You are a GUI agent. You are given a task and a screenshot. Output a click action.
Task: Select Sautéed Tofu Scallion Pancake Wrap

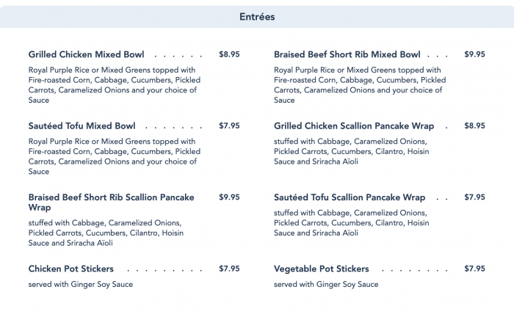click(350, 197)
